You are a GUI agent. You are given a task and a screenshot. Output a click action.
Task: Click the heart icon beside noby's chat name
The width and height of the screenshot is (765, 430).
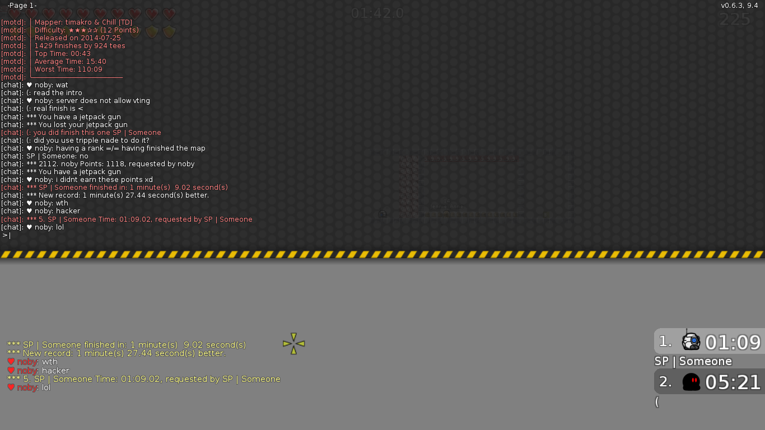[11, 362]
